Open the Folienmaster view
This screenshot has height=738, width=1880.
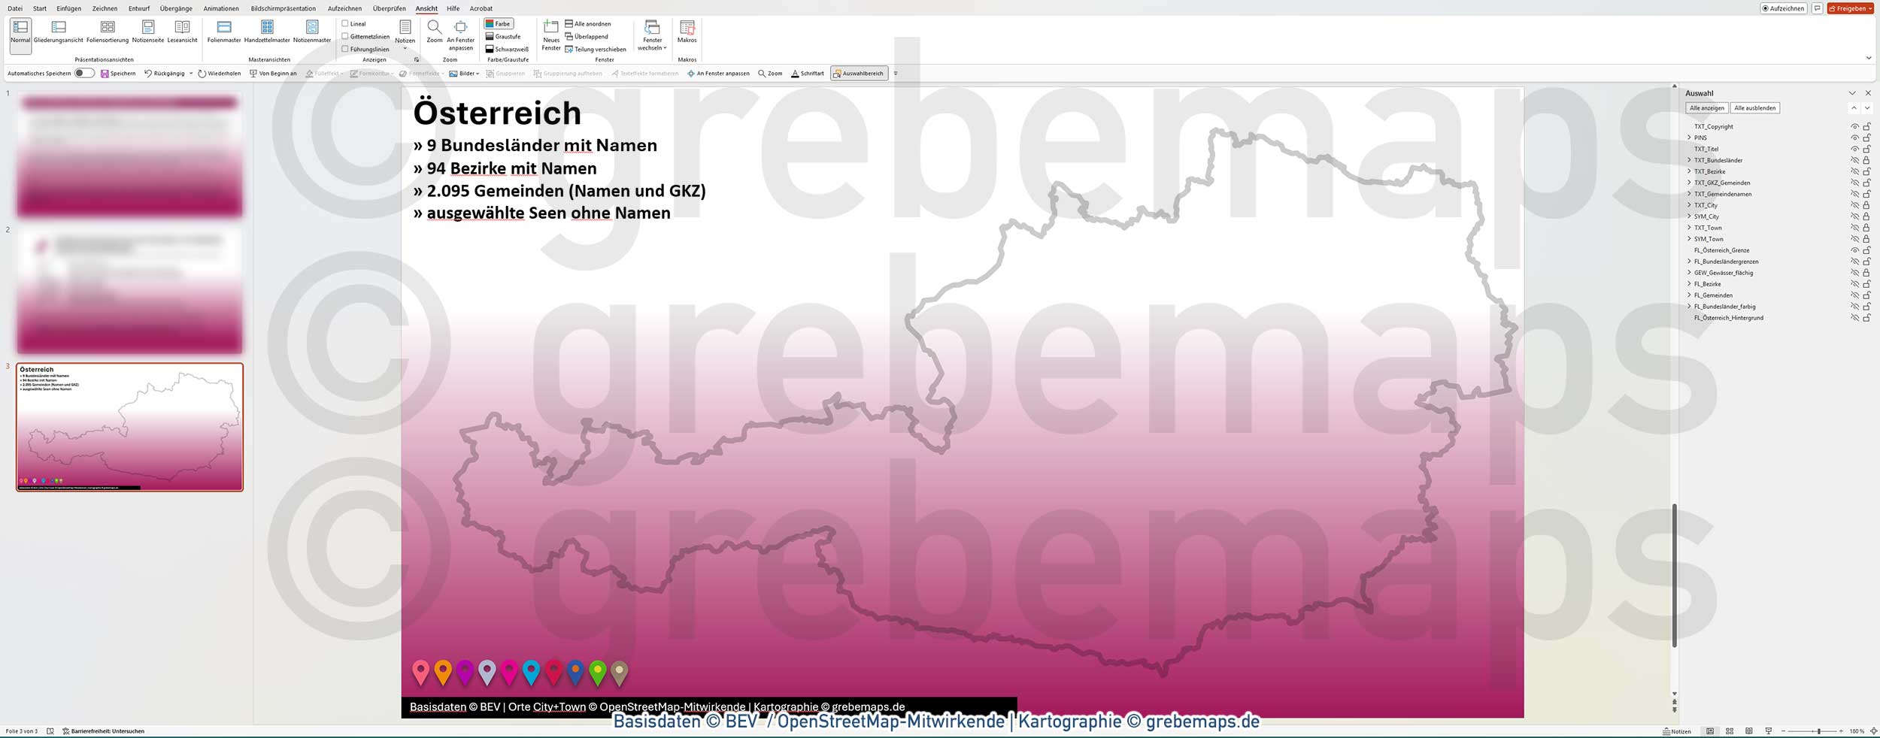pyautogui.click(x=223, y=33)
